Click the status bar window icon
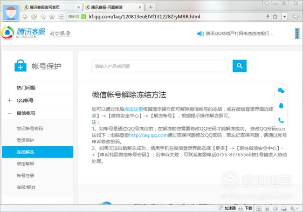The image size is (303, 212). coord(284,208)
